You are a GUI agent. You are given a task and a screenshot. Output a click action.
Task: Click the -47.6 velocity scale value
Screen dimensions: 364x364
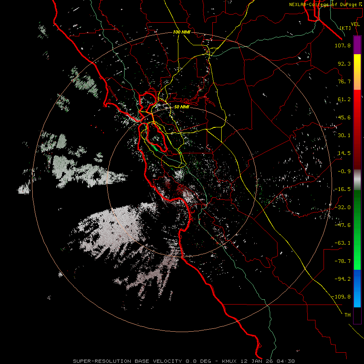pyautogui.click(x=343, y=225)
